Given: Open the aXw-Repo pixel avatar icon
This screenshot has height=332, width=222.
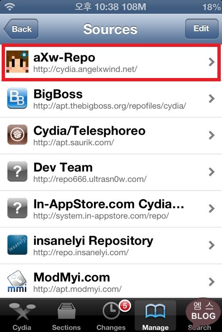Looking at the screenshot, I should pos(17,61).
